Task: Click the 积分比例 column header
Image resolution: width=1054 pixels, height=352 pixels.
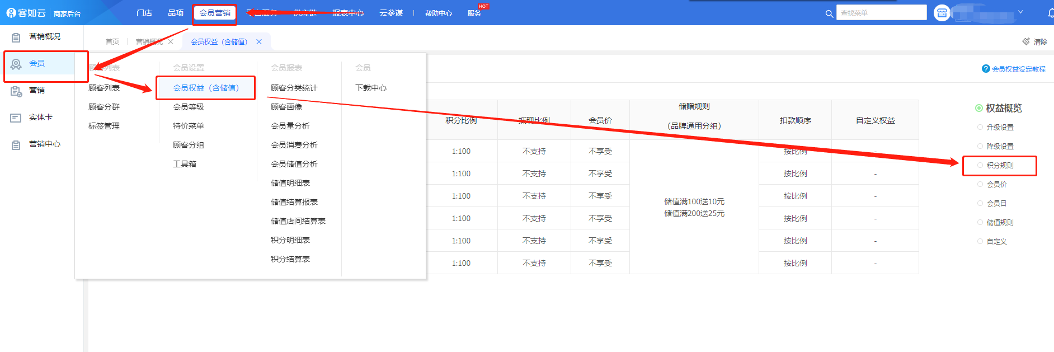Action: tap(461, 120)
